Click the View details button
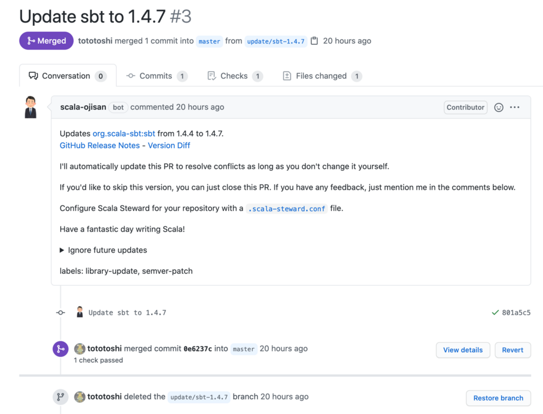The width and height of the screenshot is (543, 414). [x=463, y=350]
